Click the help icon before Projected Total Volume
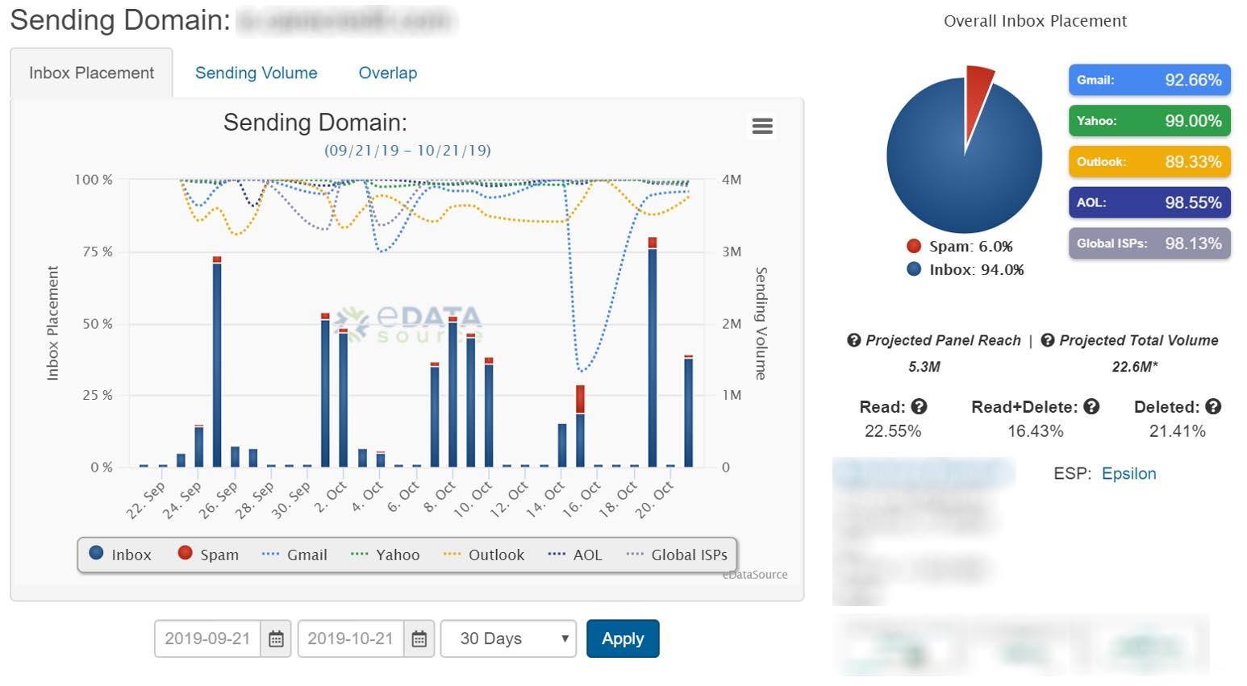The image size is (1247, 686). pyautogui.click(x=1048, y=340)
